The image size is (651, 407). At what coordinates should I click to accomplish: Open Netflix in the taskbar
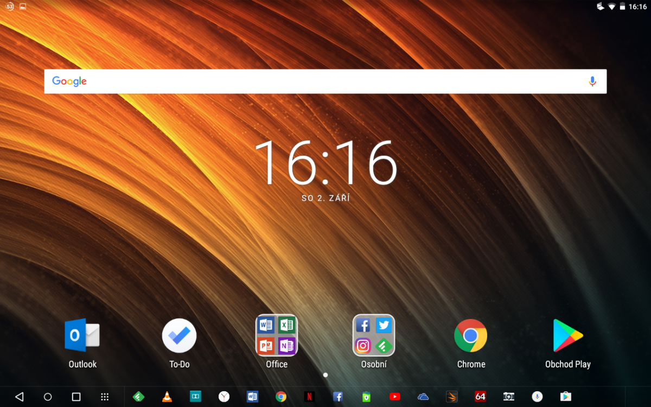pos(309,397)
